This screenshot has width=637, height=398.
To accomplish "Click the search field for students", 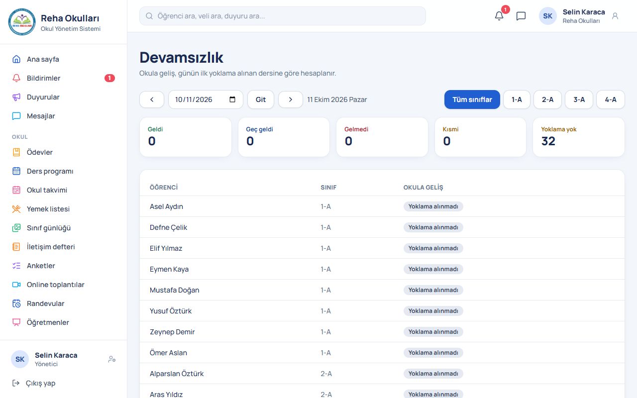I will tap(283, 16).
